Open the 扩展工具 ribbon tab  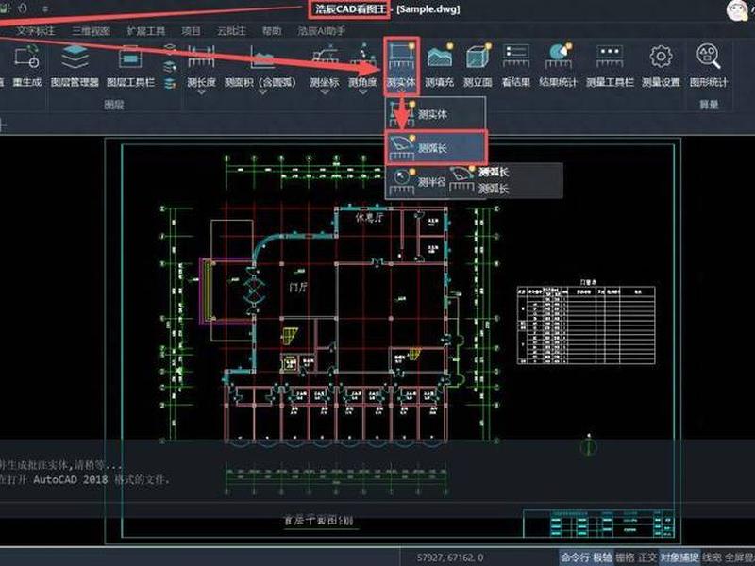146,31
